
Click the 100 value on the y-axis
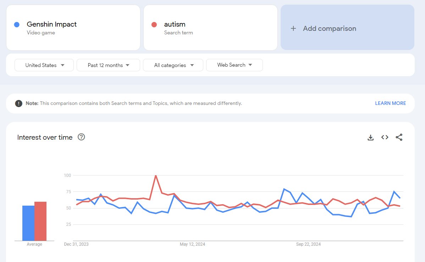(x=67, y=175)
